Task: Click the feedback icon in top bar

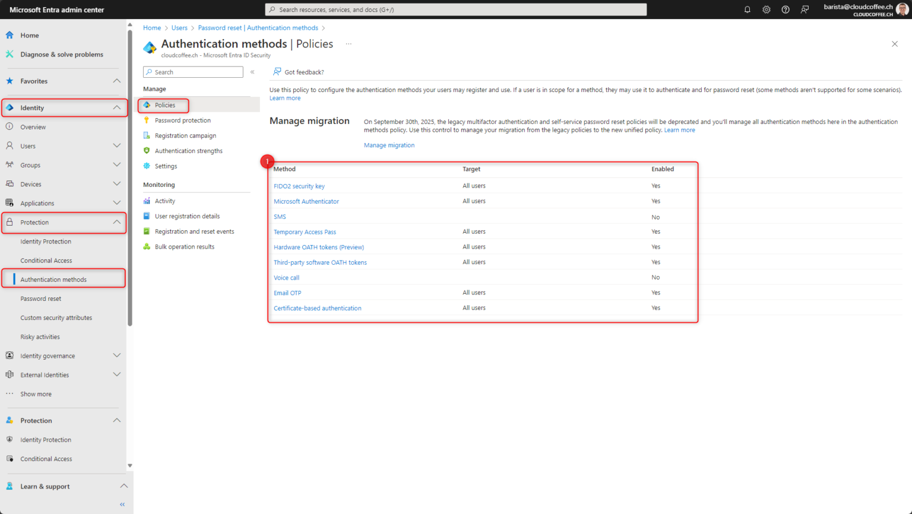Action: (x=805, y=9)
